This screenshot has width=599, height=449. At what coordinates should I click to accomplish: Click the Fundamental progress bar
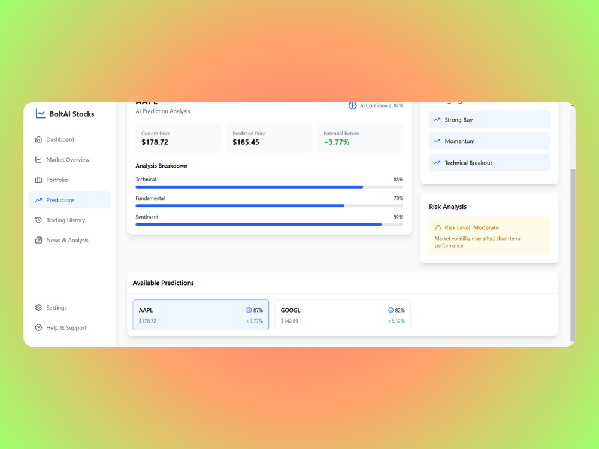pos(269,206)
